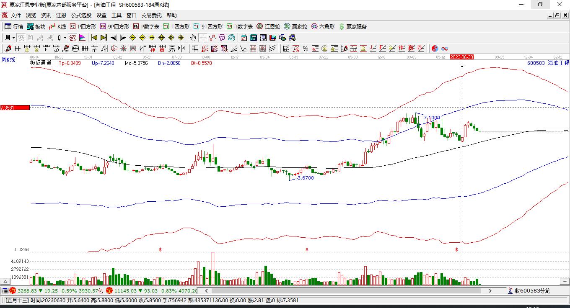Toggle the crosshair cursor tool

(x=203, y=38)
